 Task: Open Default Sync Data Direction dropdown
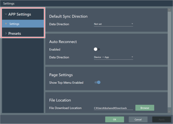[113, 24]
